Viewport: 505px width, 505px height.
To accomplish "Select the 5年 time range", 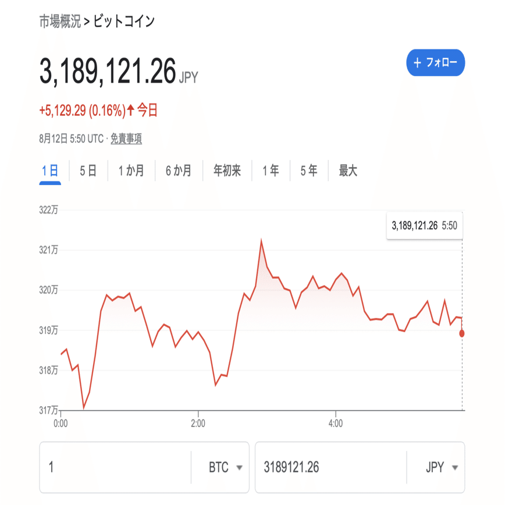I will coord(308,170).
